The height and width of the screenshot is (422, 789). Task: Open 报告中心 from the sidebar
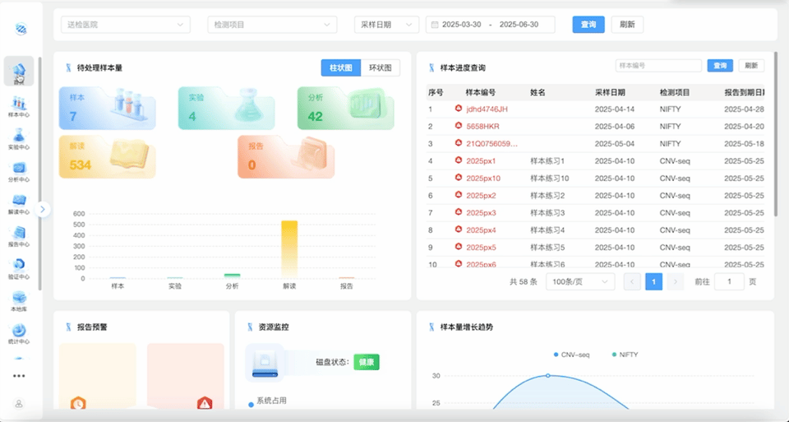tap(19, 235)
